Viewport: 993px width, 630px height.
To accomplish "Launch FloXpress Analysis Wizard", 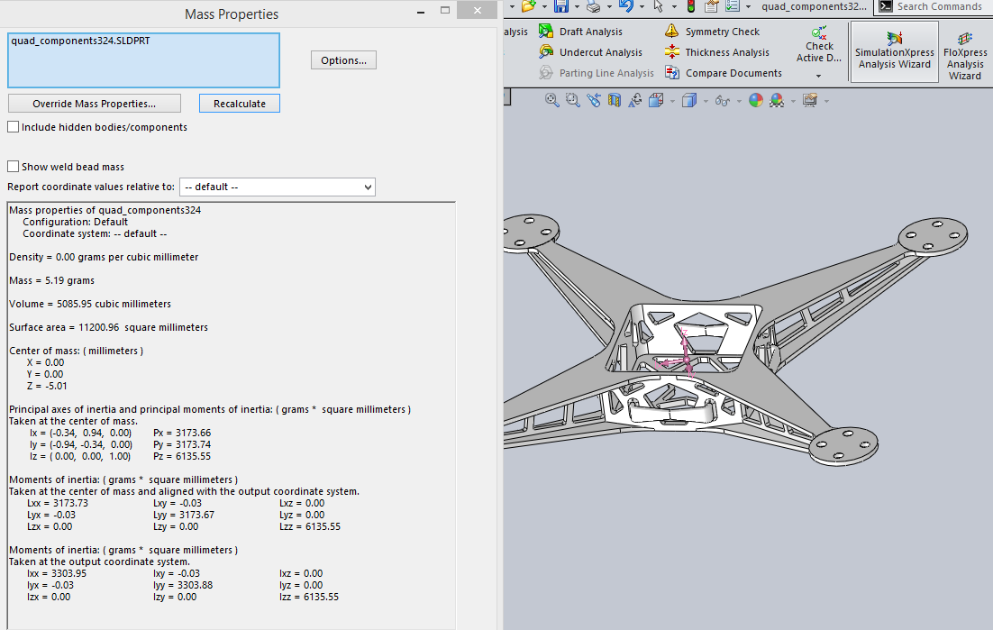I will [964, 55].
